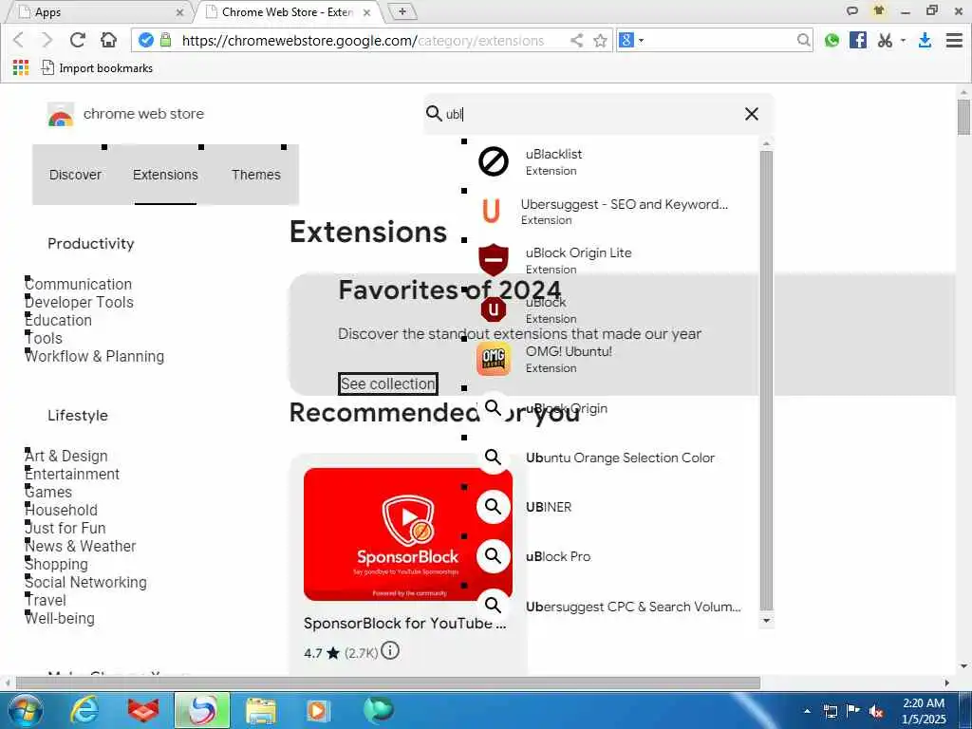Open the Workflow & Planning category
Viewport: 972px width, 729px height.
click(94, 356)
